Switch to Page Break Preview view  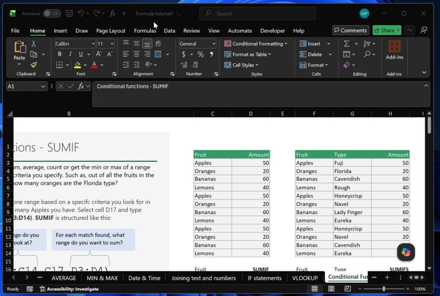pyautogui.click(x=348, y=288)
